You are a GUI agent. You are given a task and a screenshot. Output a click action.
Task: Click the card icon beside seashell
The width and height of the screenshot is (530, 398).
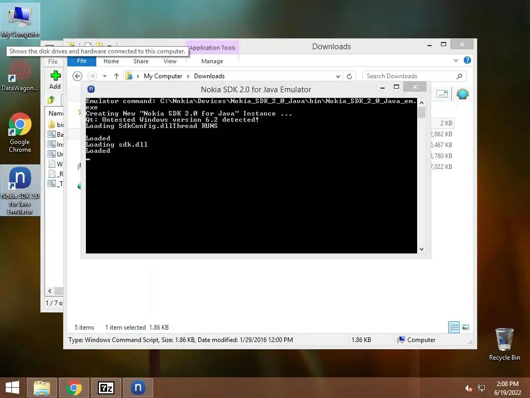coord(442,94)
